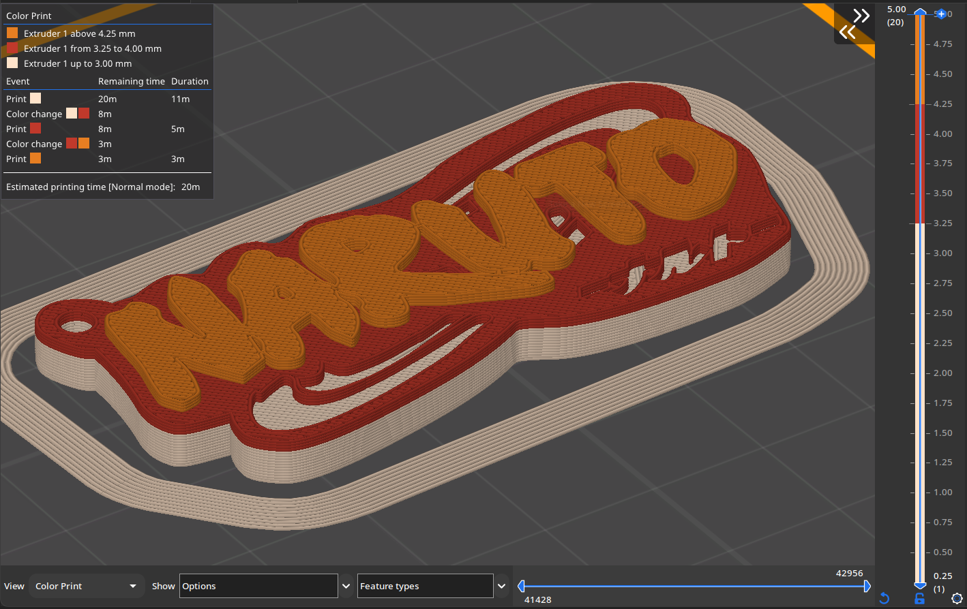967x609 pixels.
Task: Click the reset layer range icon
Action: point(884,598)
